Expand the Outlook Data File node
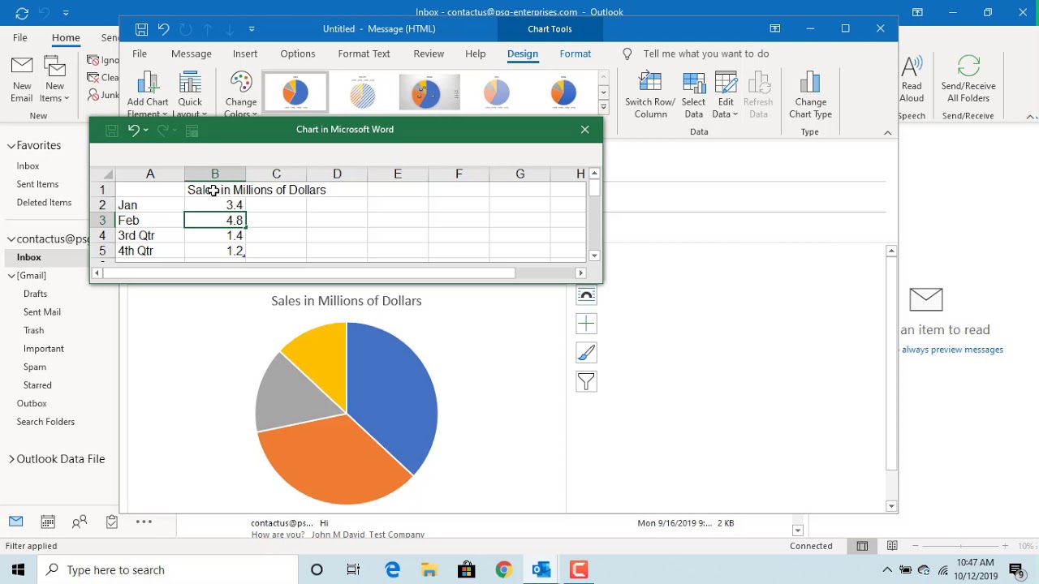This screenshot has height=584, width=1039. (x=11, y=459)
